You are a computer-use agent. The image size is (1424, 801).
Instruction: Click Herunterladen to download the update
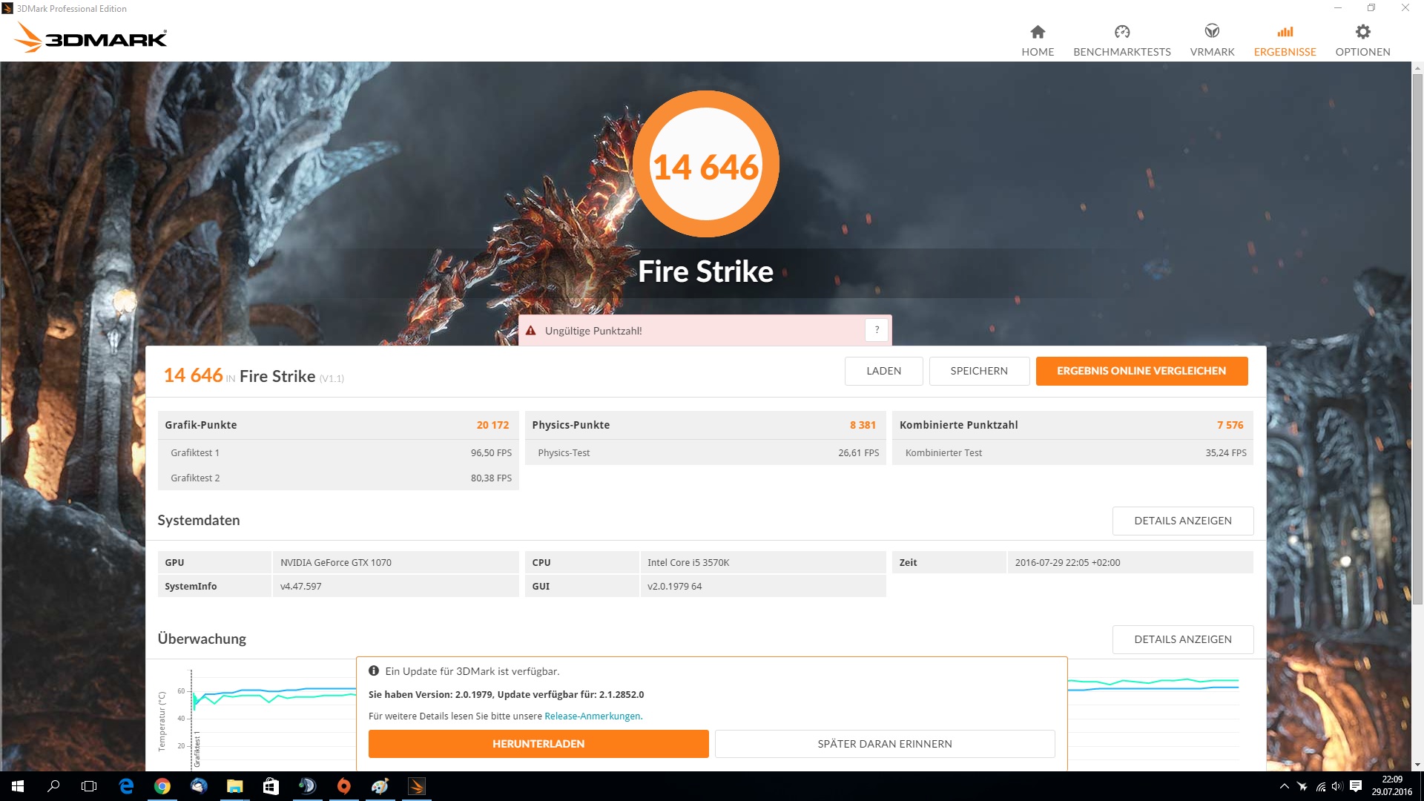tap(538, 743)
